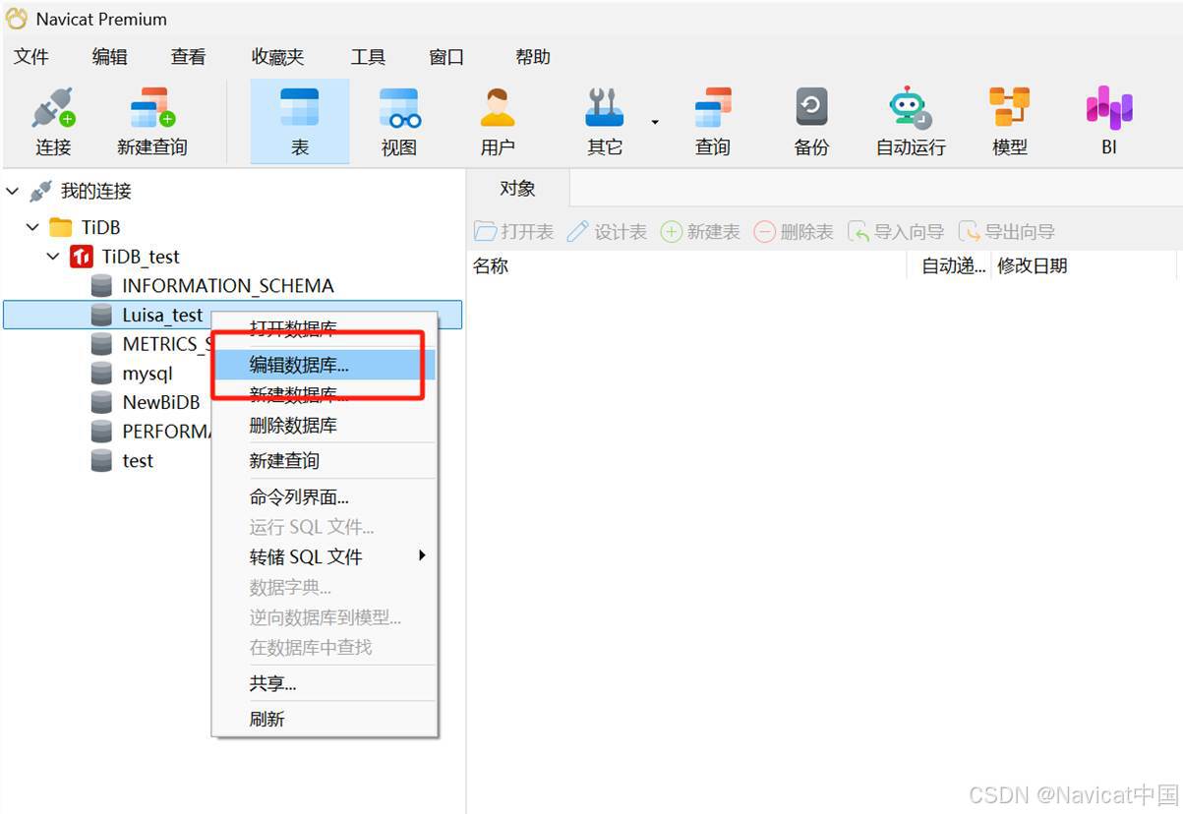Screen dimensions: 1183x814
Task: Open the 其它 toolbar dropdown arrow
Action: [x=655, y=122]
